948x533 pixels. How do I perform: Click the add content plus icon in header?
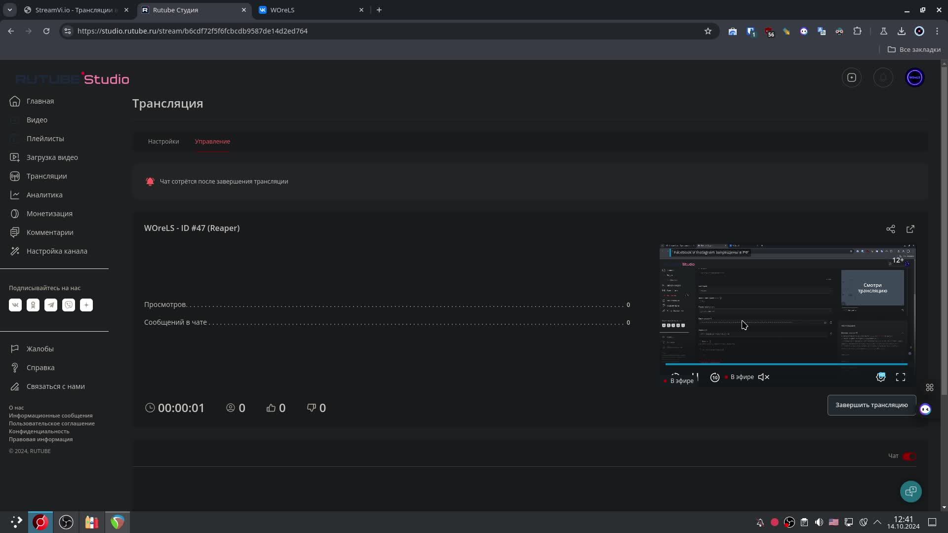pyautogui.click(x=852, y=77)
